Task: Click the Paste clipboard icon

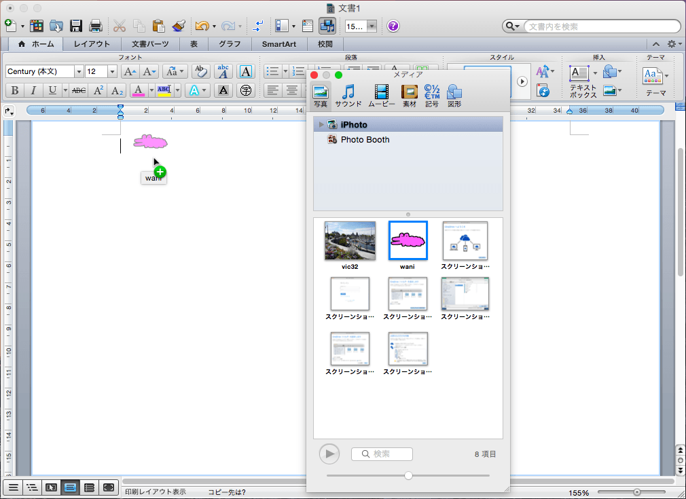Action: point(158,26)
